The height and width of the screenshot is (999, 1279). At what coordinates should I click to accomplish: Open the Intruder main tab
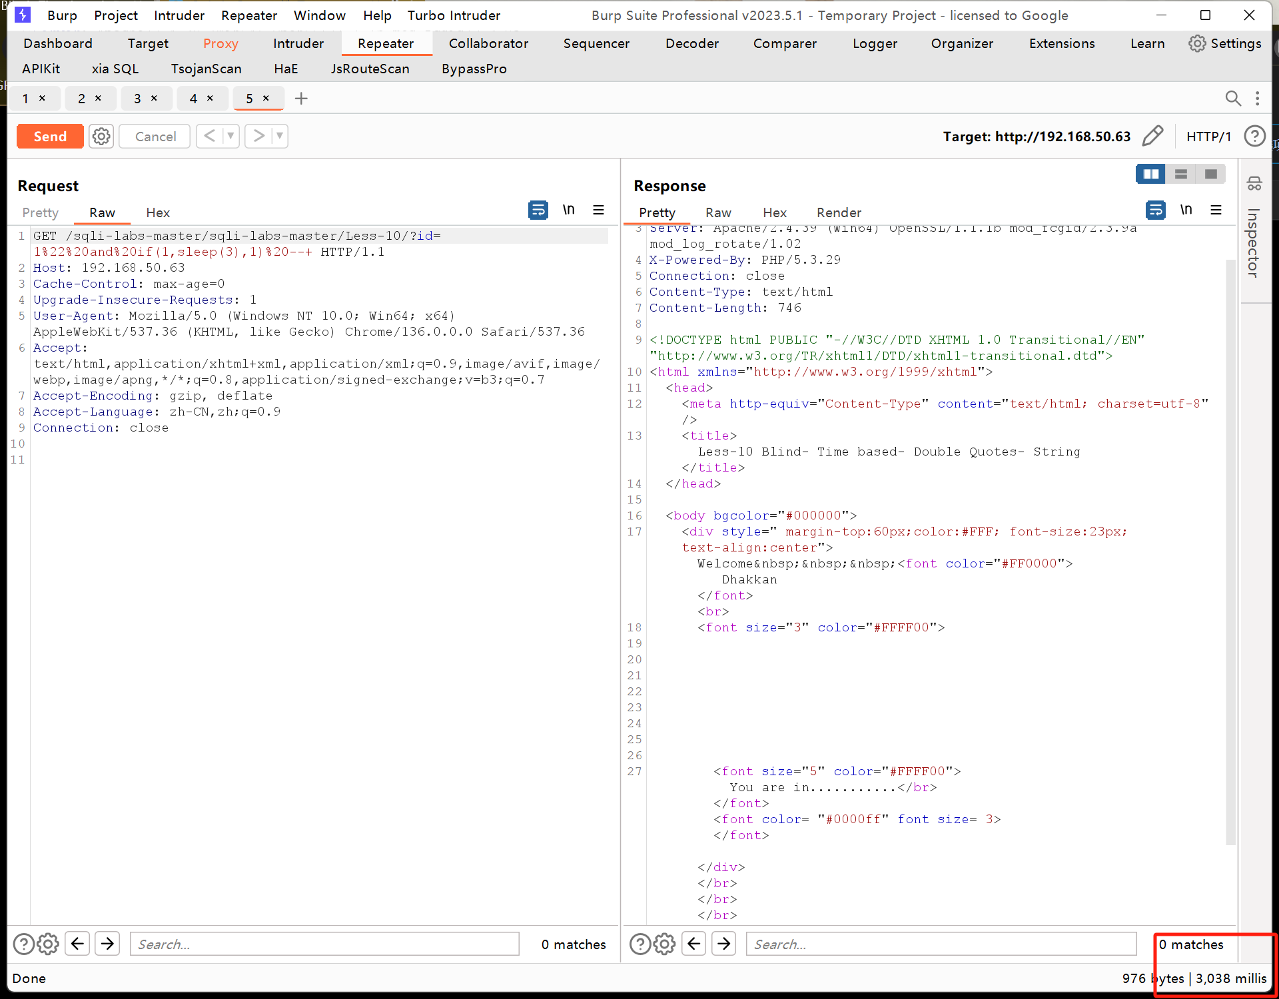[x=298, y=43]
